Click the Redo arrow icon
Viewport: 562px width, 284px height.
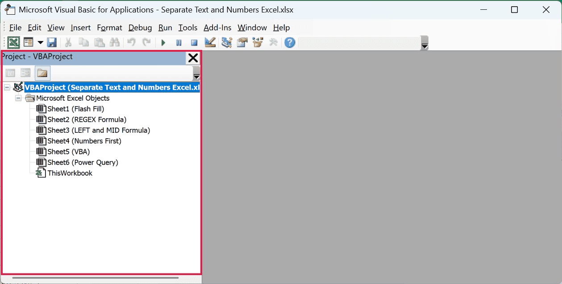(146, 42)
